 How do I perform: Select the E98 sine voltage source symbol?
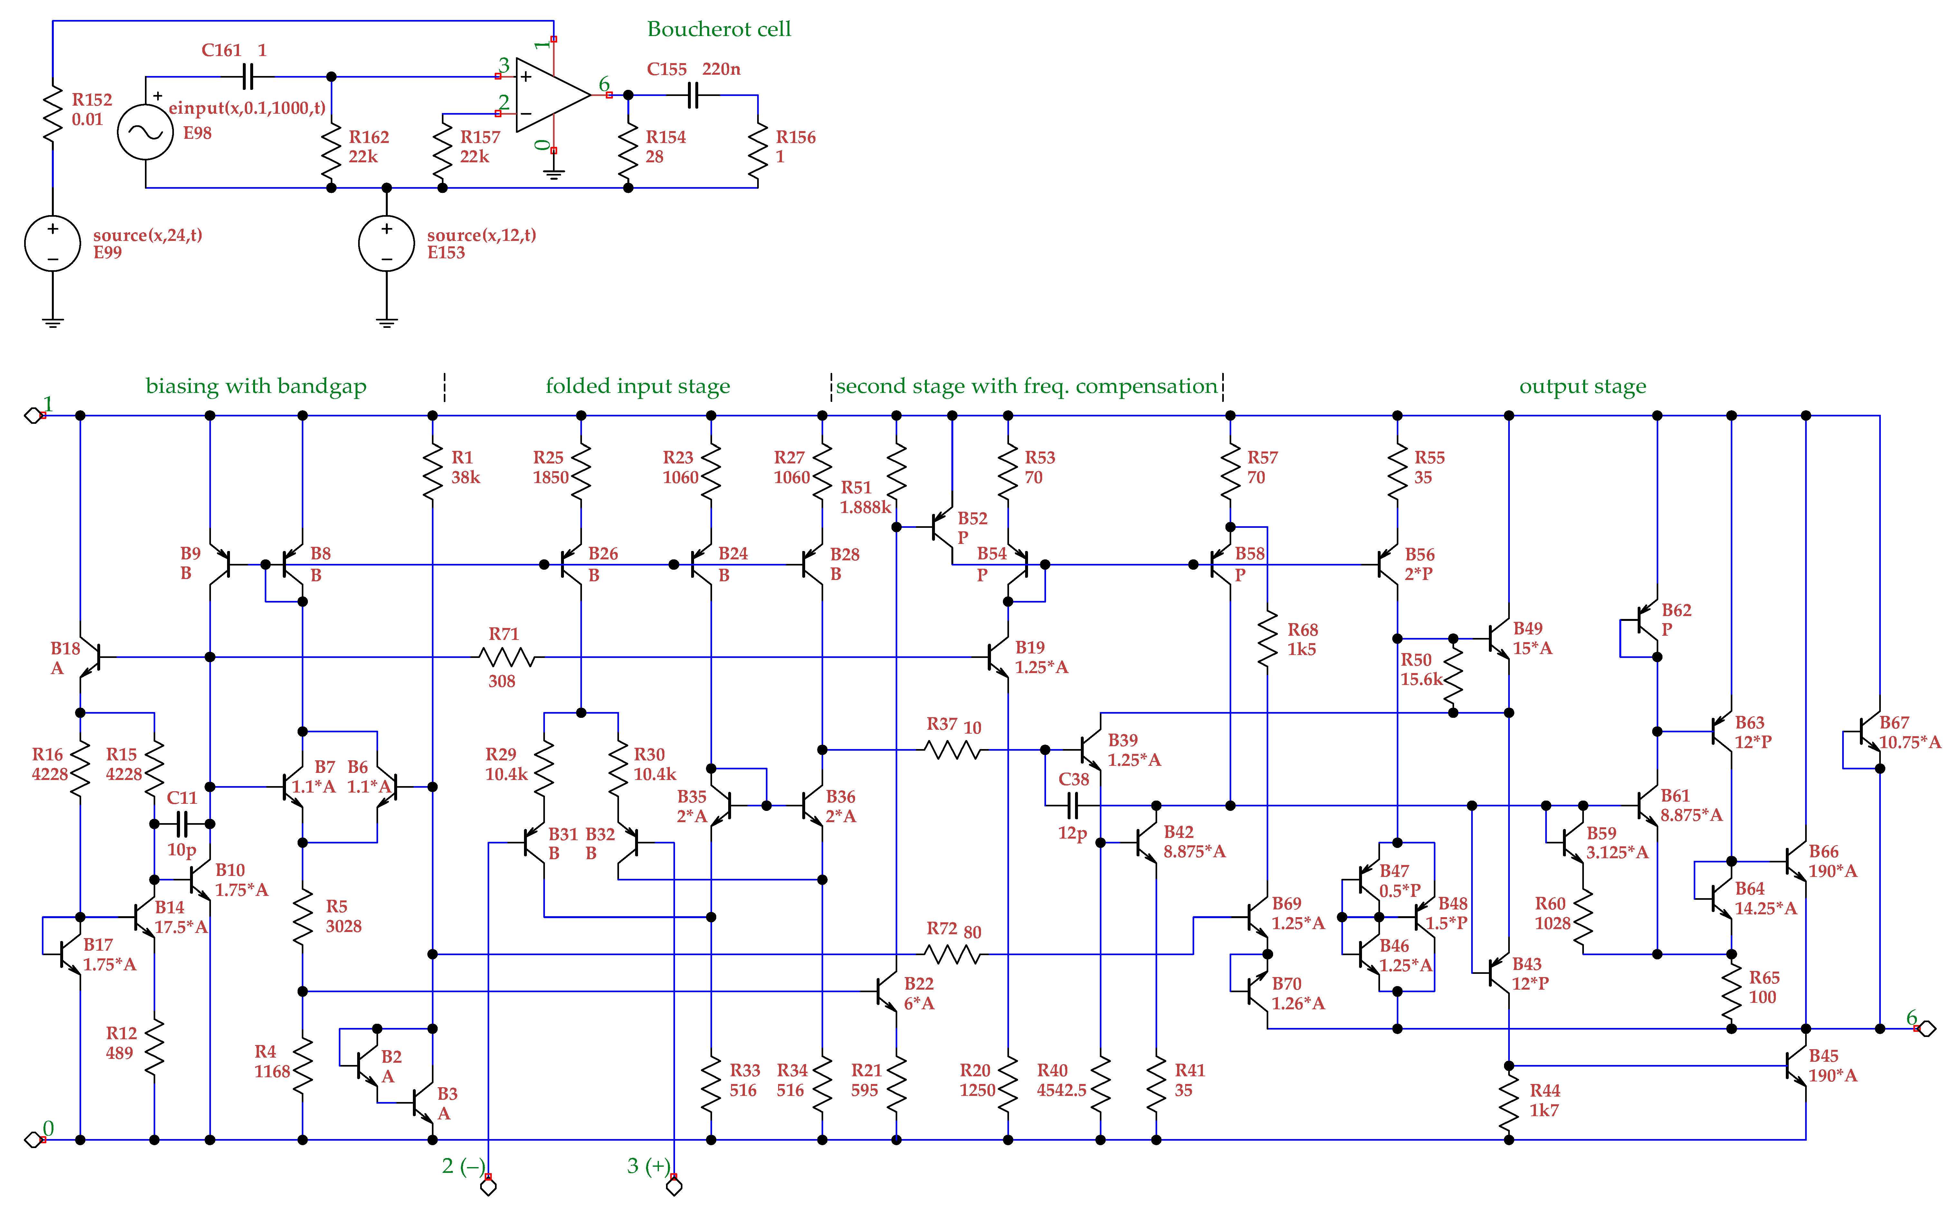point(145,132)
